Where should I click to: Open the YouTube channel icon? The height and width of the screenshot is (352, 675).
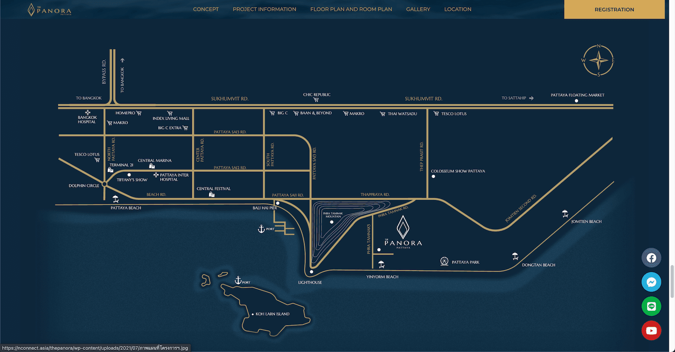pyautogui.click(x=651, y=331)
